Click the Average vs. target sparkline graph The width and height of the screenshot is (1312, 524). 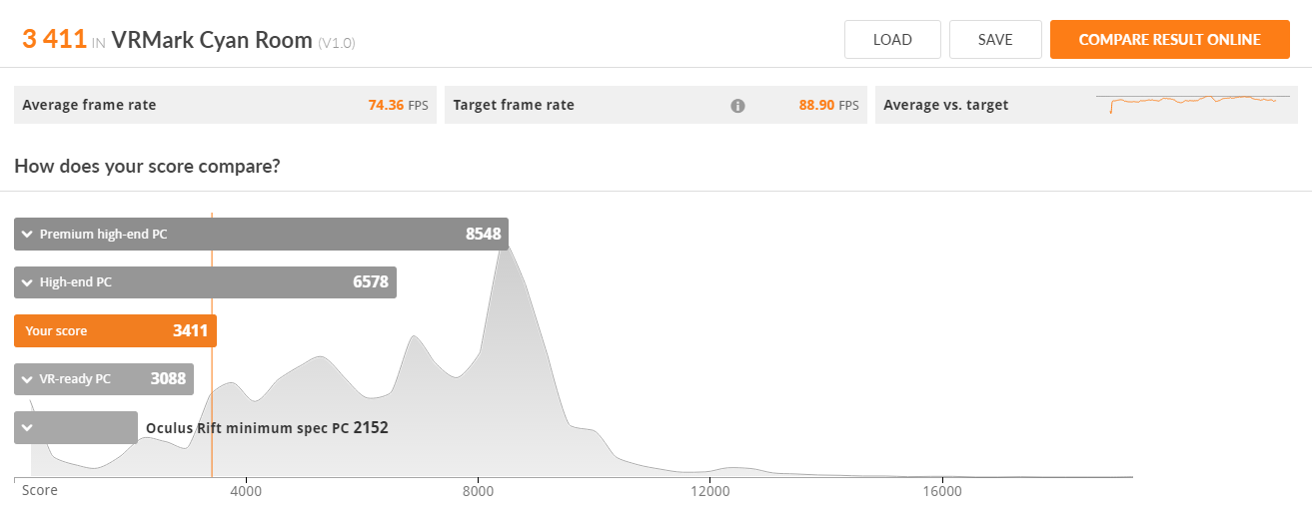pos(1192,104)
